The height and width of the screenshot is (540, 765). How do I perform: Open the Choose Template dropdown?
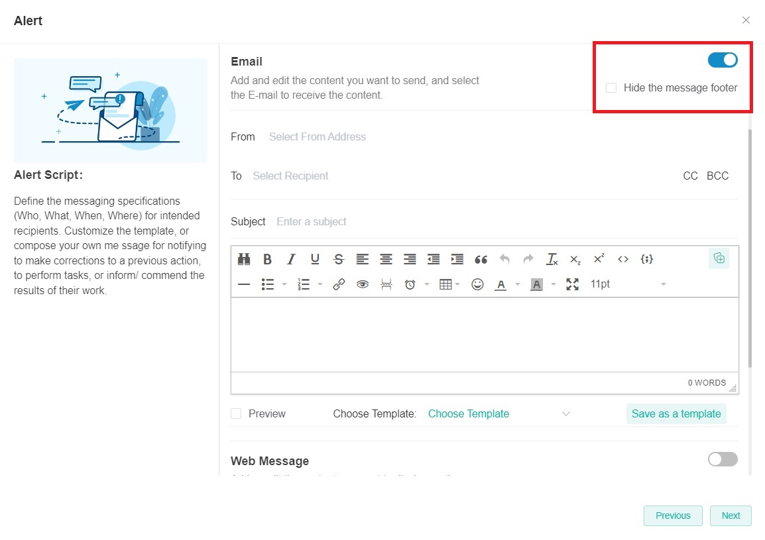click(x=499, y=413)
